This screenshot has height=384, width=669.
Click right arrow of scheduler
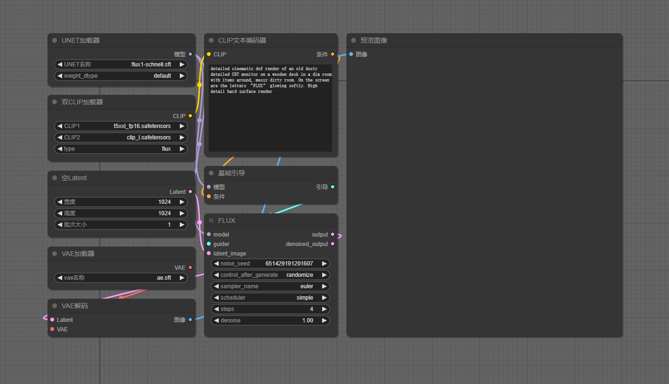click(325, 298)
